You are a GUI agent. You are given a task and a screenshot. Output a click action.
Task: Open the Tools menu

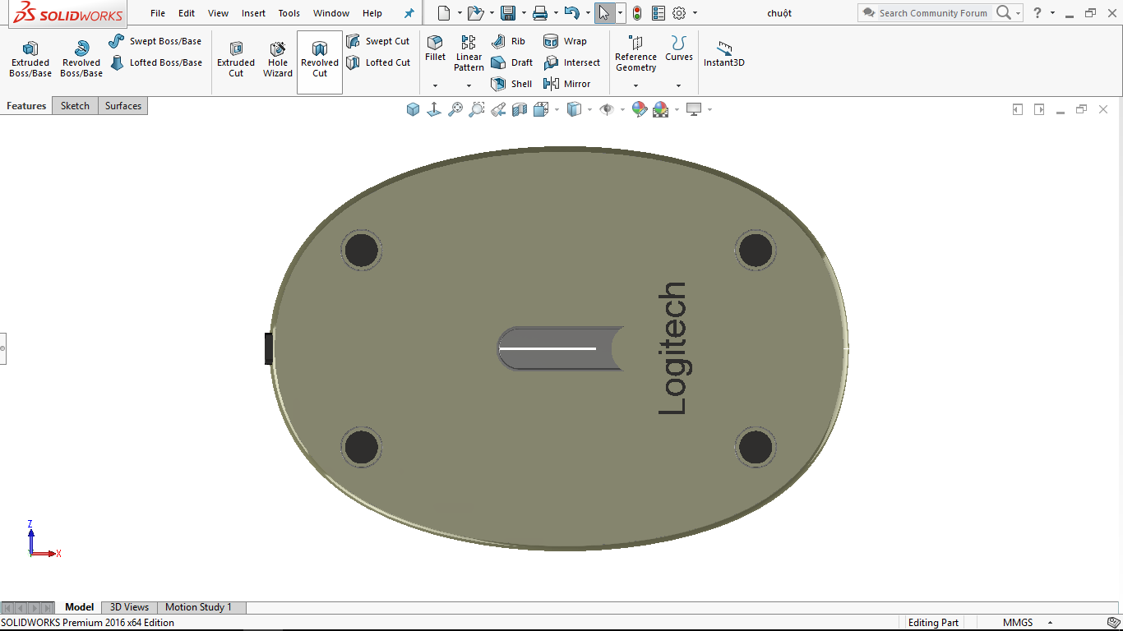289,13
